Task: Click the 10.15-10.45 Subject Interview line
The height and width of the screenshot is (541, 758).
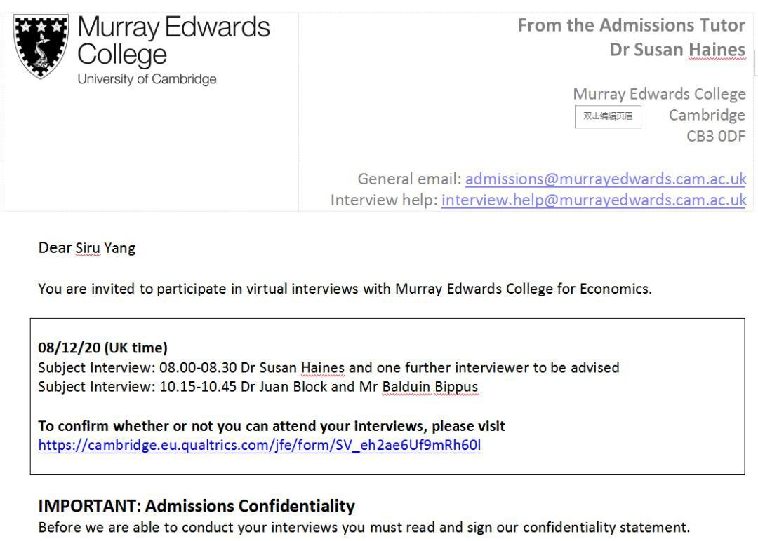Action: point(258,387)
